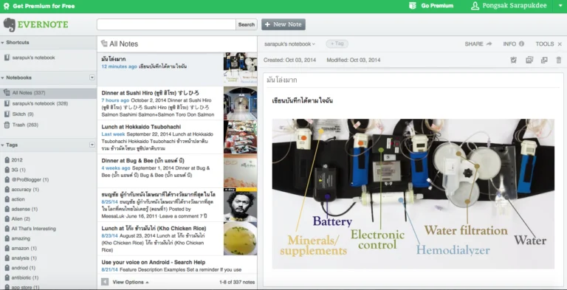Click the tag icon beside adsense

(7, 209)
